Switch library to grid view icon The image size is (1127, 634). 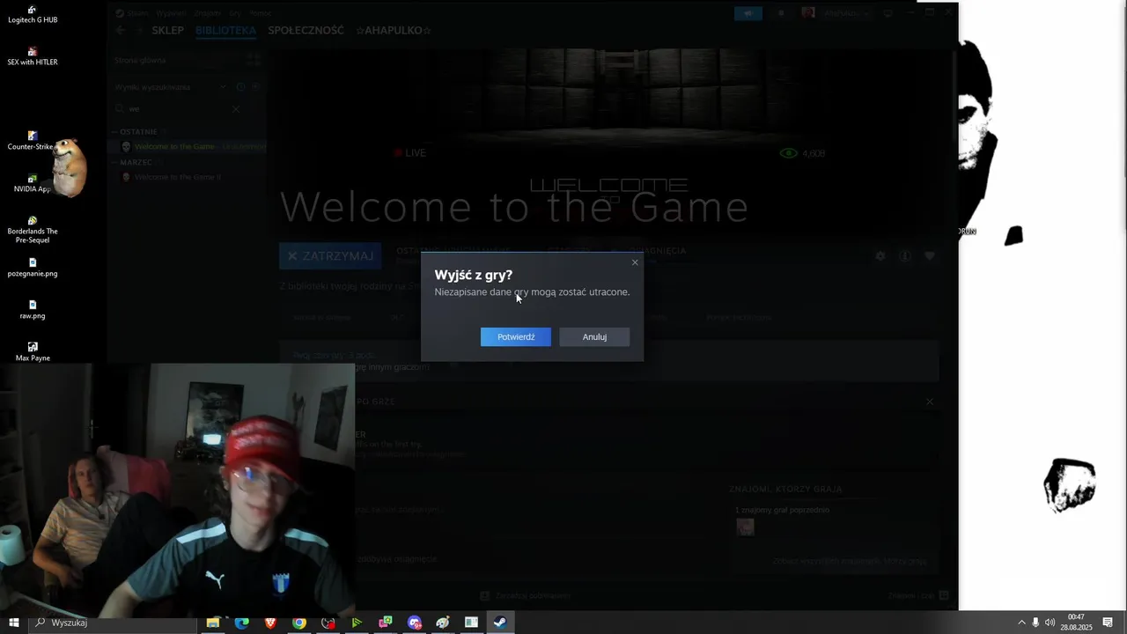(x=253, y=60)
